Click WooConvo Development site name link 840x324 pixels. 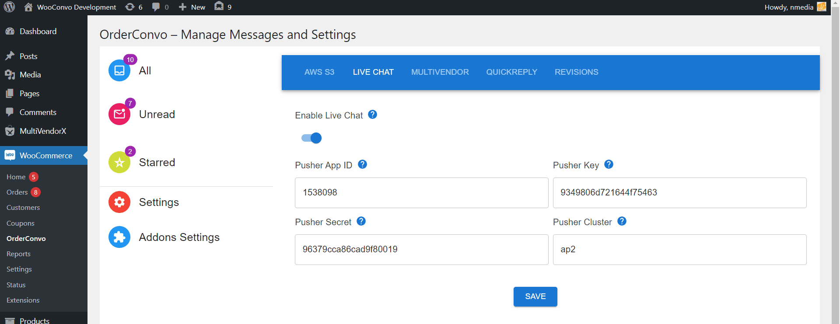77,7
